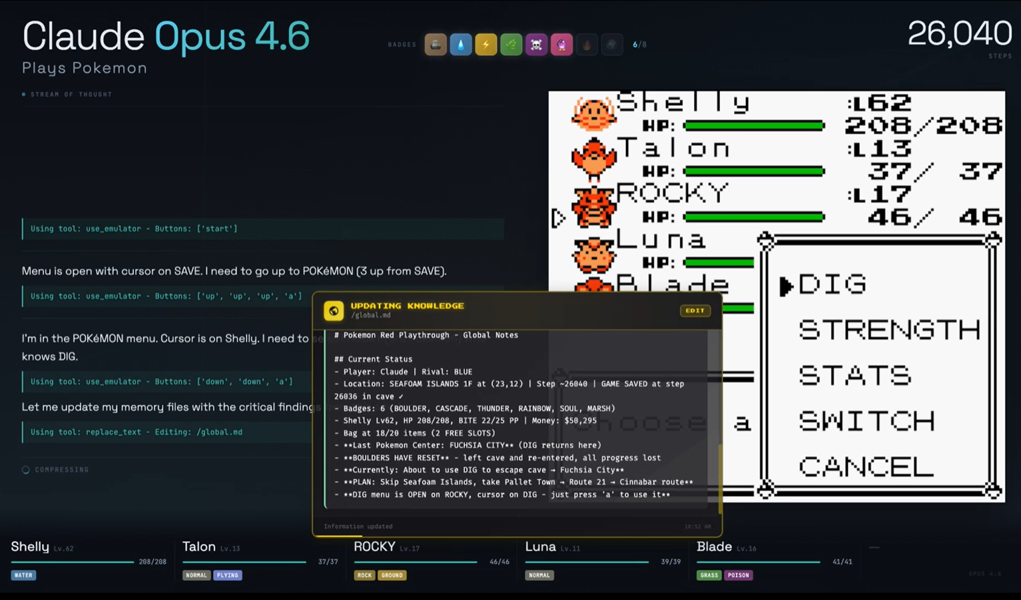Click the 'Menu is open with cursor on SAVE' message

tap(234, 271)
